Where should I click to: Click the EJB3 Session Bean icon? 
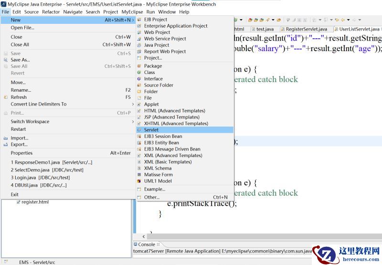[x=139, y=136]
